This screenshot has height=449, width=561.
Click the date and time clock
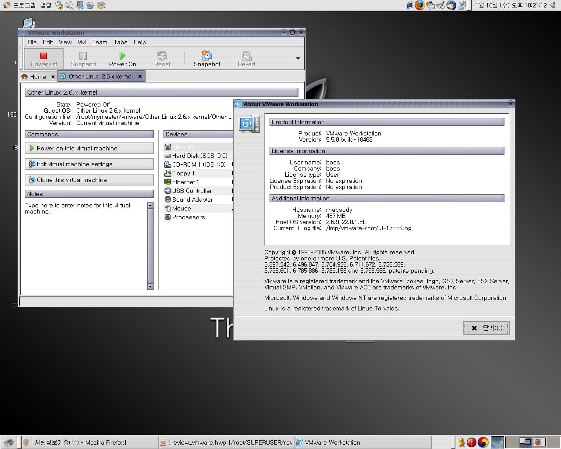(x=511, y=5)
